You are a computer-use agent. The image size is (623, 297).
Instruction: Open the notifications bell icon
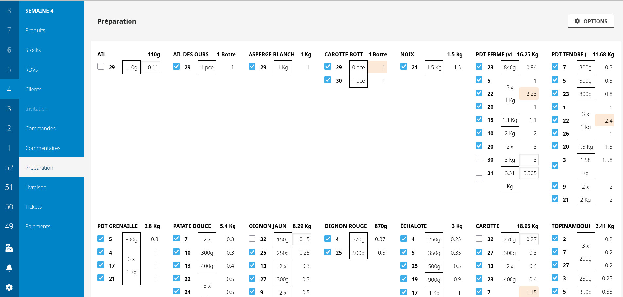click(9, 268)
